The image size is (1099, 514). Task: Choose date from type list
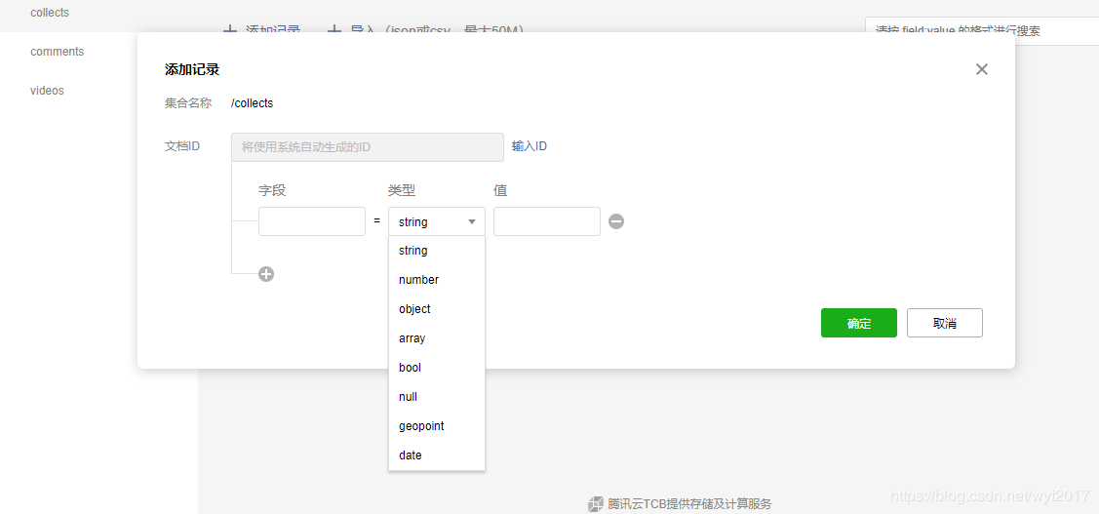coord(437,455)
